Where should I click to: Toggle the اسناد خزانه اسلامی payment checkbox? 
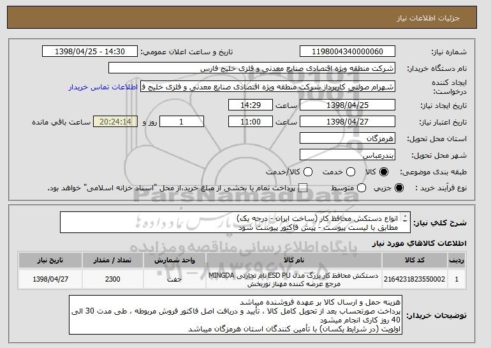303,188
